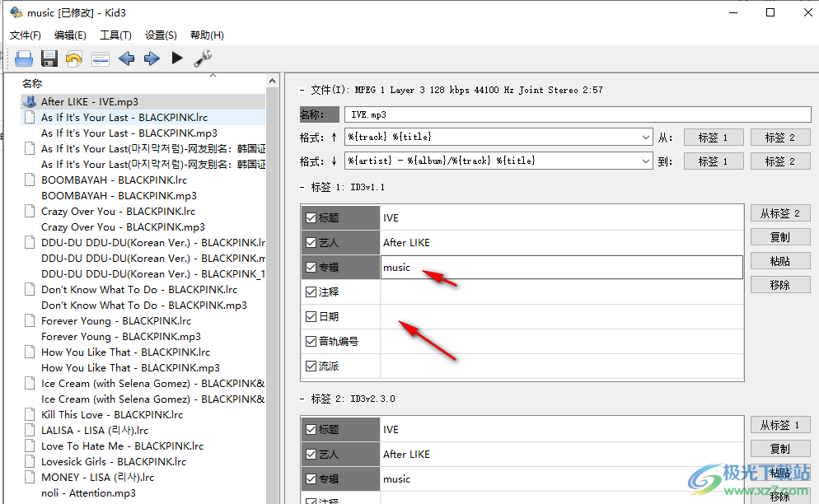Click the Create Playlist toolbar icon
819x504 pixels.
click(x=101, y=58)
